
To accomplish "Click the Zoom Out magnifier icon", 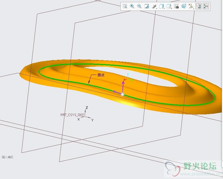I will [139, 6].
